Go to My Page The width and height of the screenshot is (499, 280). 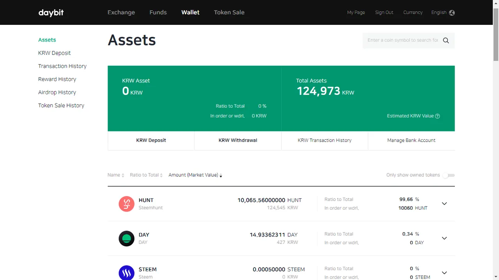click(x=356, y=12)
